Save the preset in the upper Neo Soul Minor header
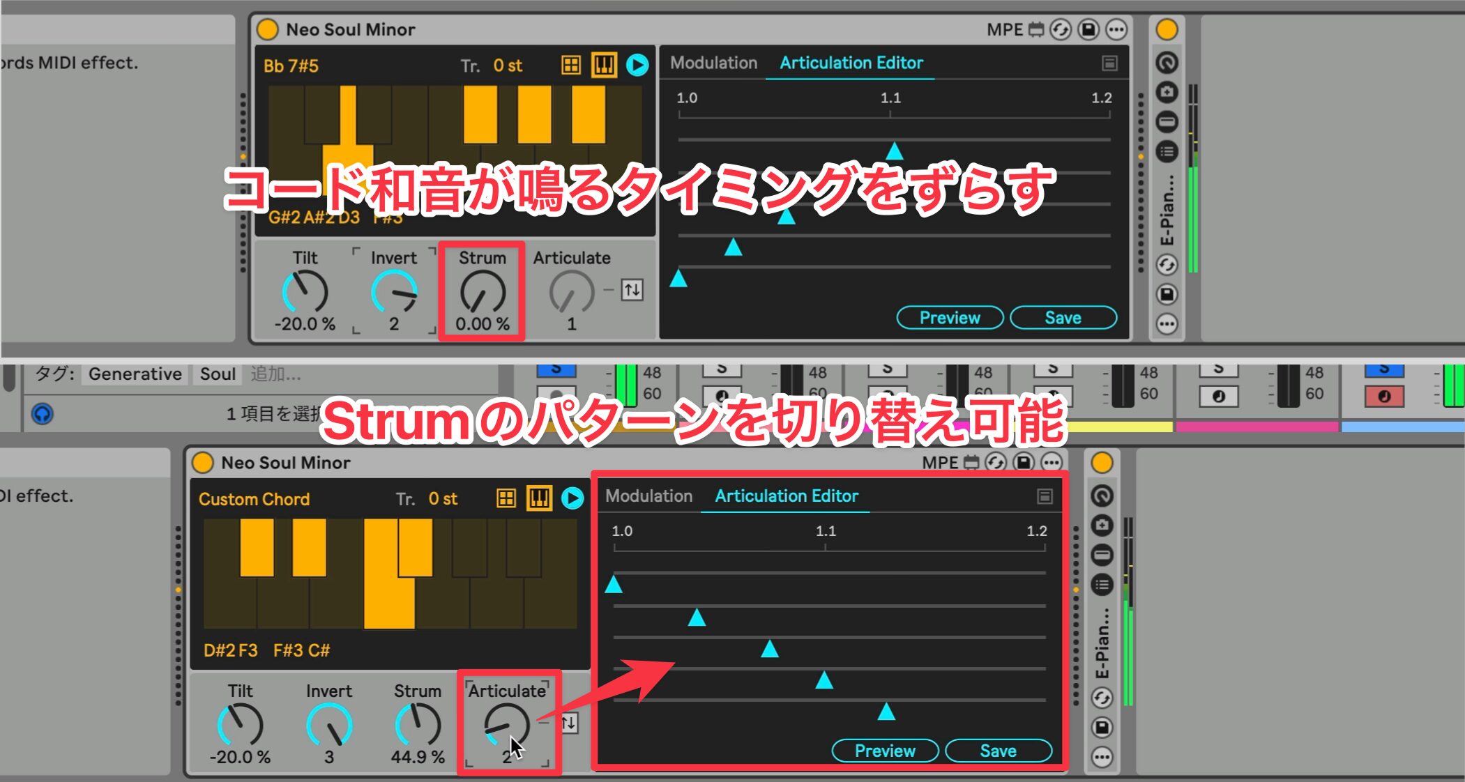 pyautogui.click(x=1088, y=30)
